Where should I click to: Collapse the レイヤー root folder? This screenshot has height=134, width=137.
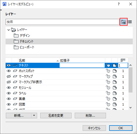pos(8,30)
